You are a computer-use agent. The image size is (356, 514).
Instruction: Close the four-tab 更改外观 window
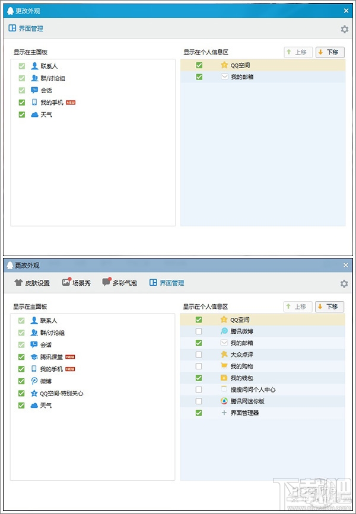pos(345,265)
